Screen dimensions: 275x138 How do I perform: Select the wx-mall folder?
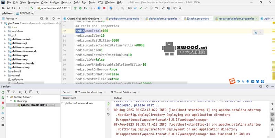[x=16, y=76]
